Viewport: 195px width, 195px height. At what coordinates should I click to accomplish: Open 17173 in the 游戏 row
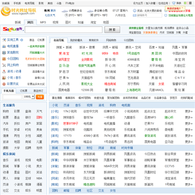click(67, 136)
